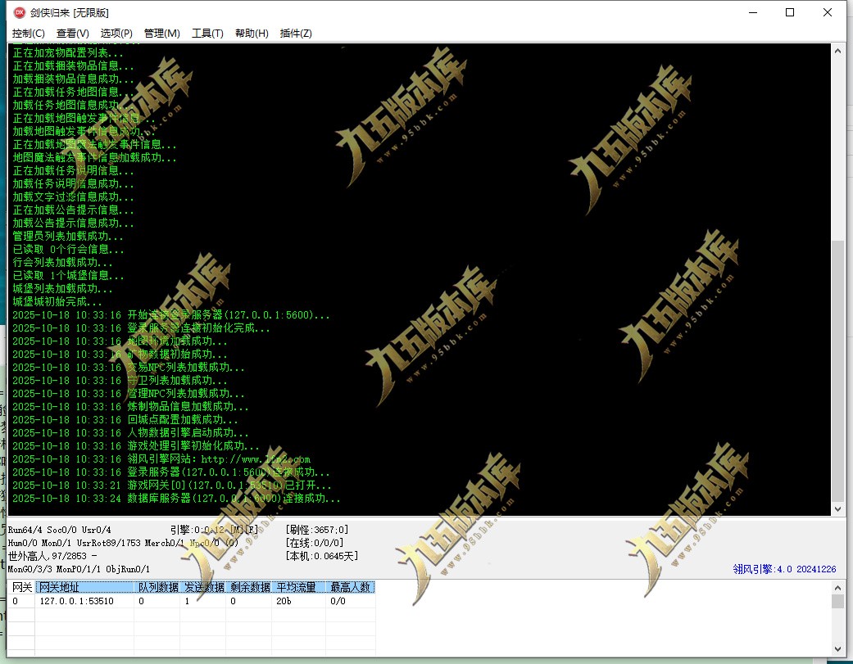This screenshot has height=664, width=853.
Task: Open the 工具(T) menu
Action: pos(207,33)
